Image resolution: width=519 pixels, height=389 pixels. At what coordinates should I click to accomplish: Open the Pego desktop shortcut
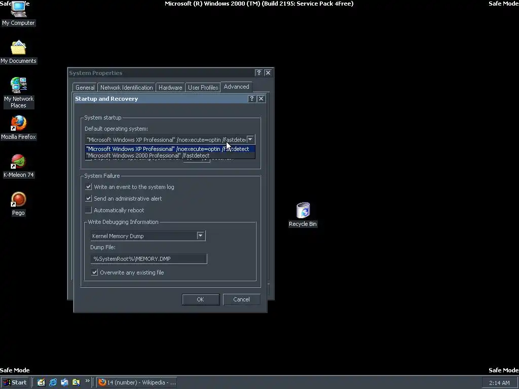[x=19, y=204]
